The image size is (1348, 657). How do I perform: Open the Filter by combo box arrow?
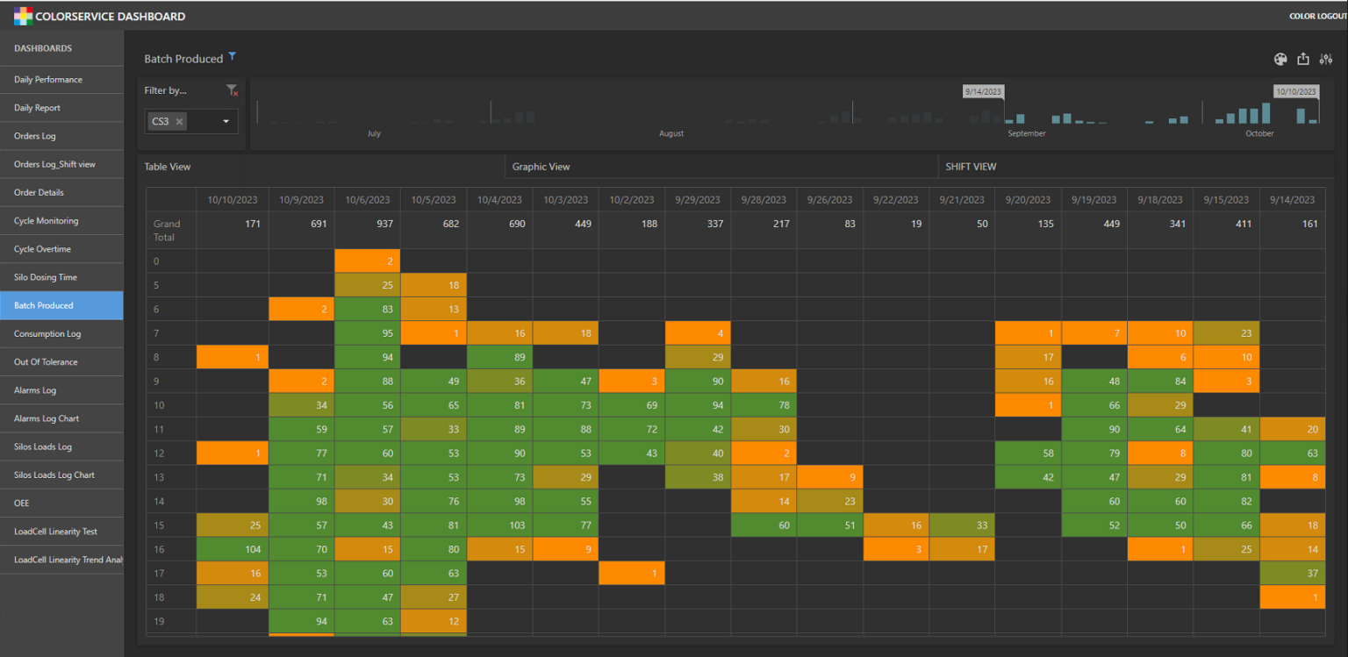point(226,122)
